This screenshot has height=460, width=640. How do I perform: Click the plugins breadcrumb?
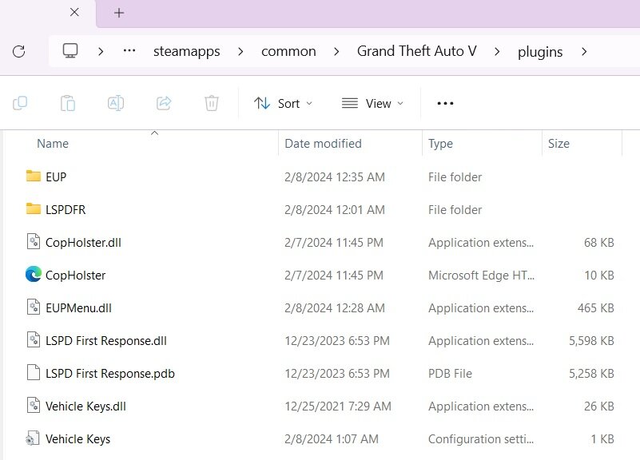[x=540, y=52]
